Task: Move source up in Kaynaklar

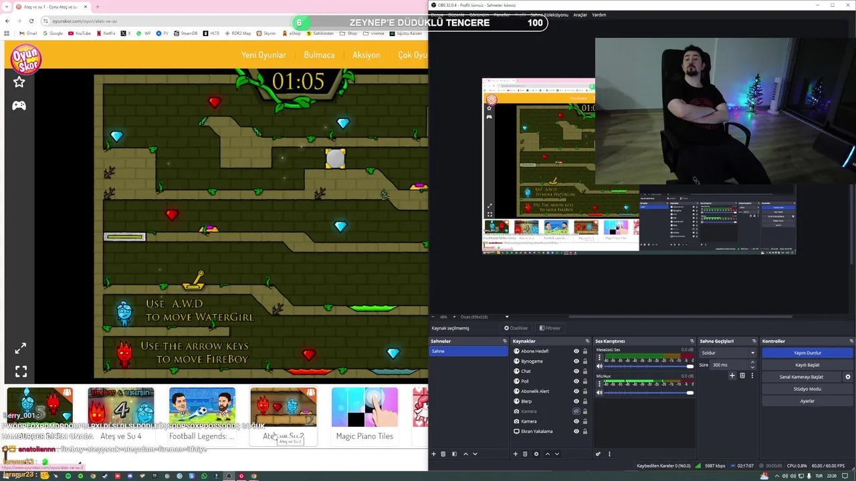Action: coord(547,454)
